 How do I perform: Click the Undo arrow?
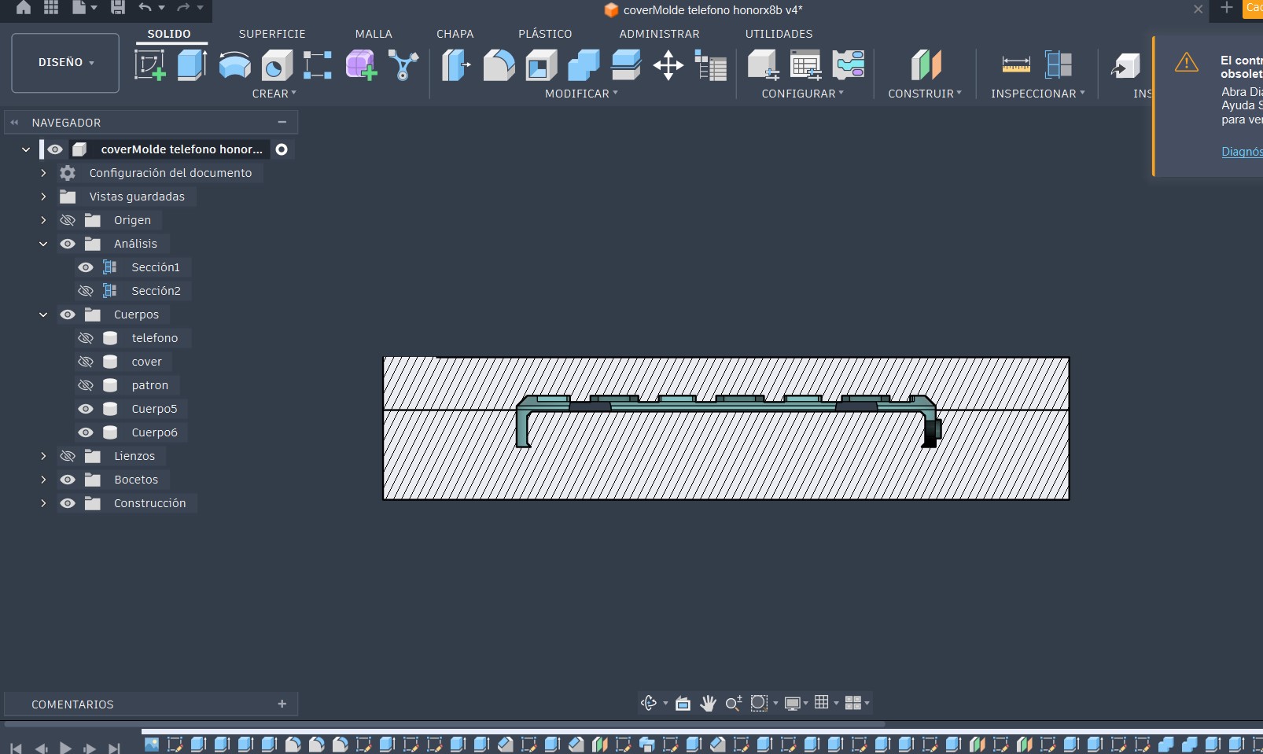coord(145,8)
